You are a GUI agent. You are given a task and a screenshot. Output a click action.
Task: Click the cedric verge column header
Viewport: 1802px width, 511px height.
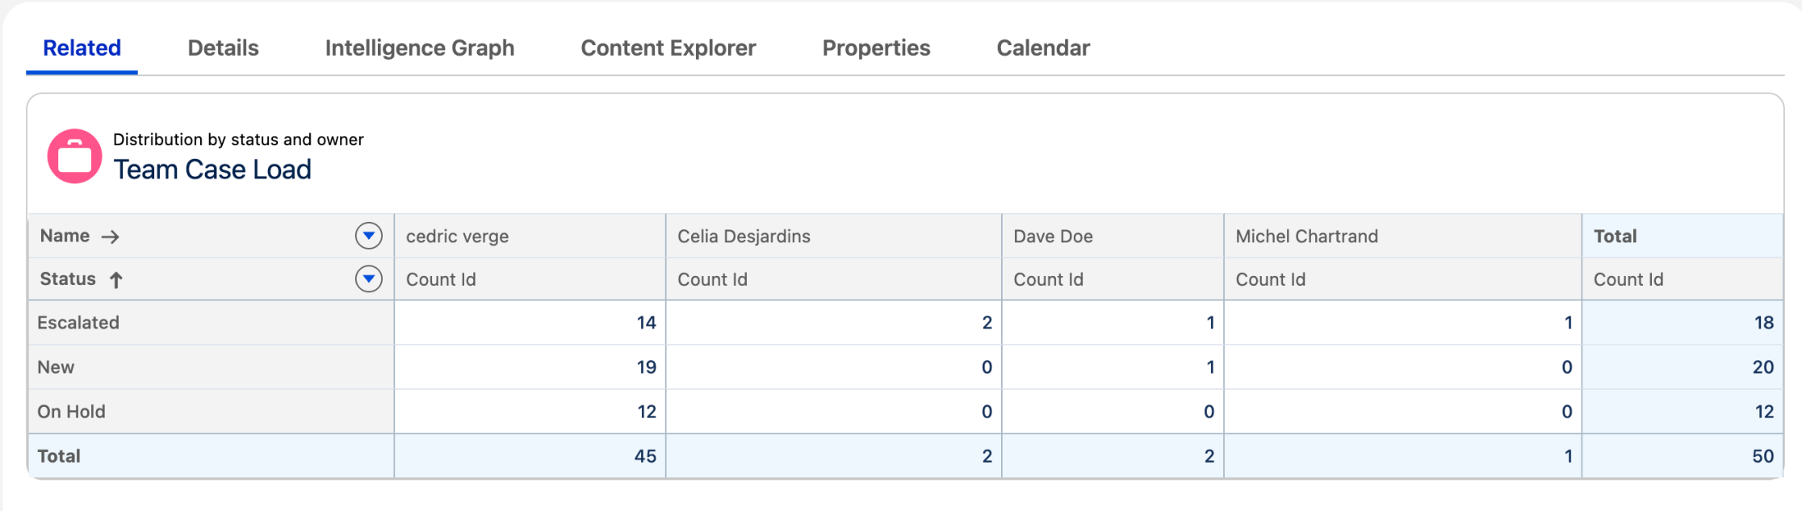[x=457, y=237]
